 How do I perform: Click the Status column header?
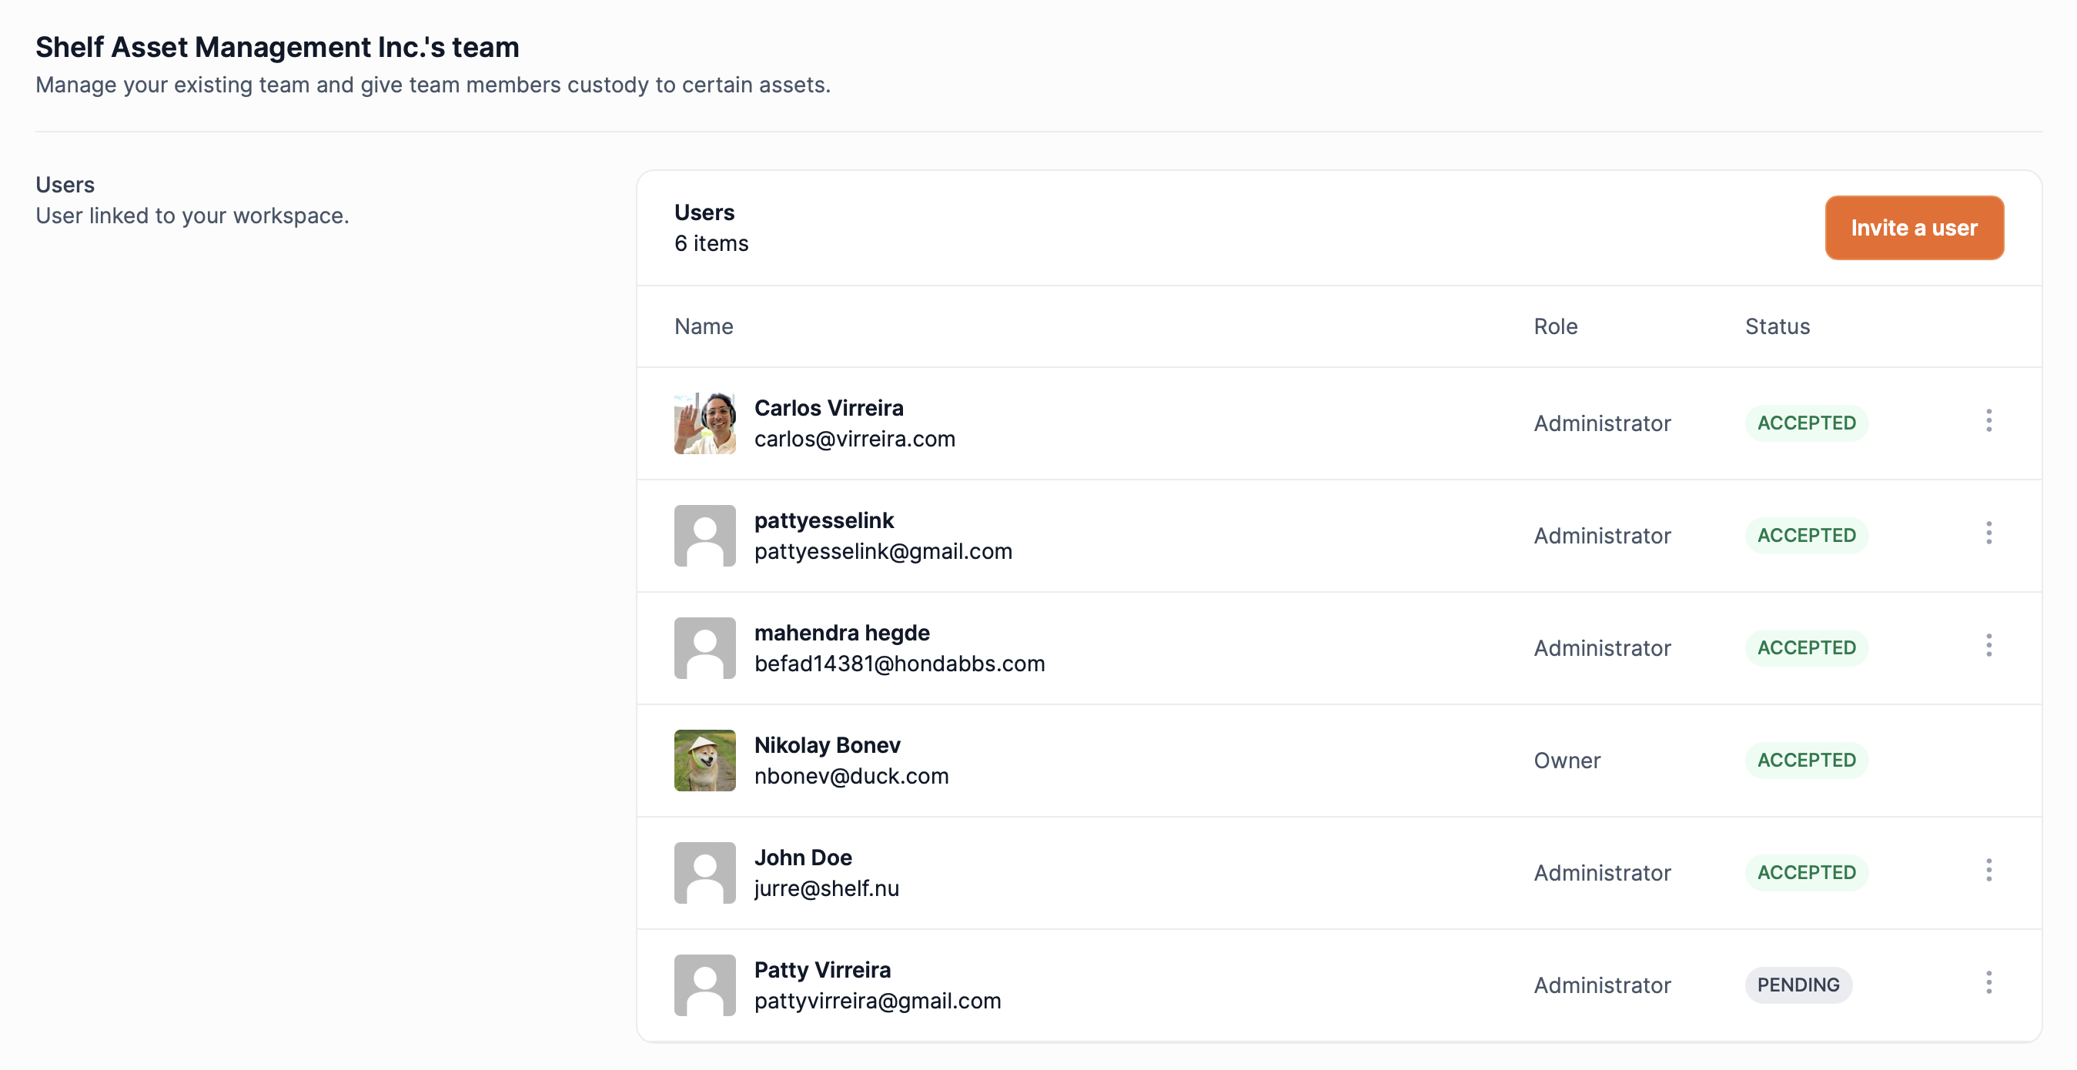(x=1777, y=326)
